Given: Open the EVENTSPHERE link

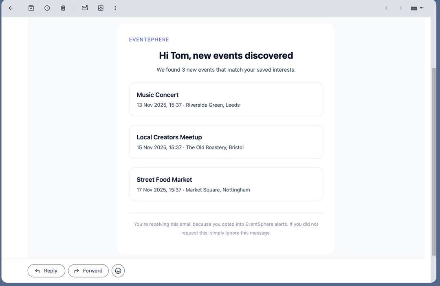Looking at the screenshot, I should [x=149, y=40].
